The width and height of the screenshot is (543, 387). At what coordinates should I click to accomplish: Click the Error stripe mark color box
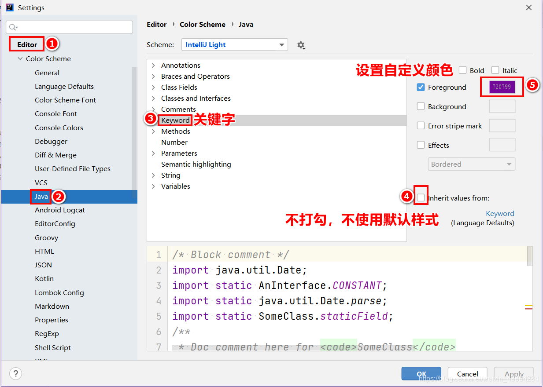click(x=502, y=126)
